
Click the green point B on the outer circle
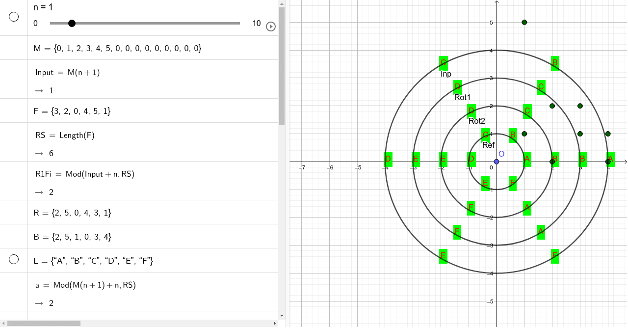click(x=555, y=63)
